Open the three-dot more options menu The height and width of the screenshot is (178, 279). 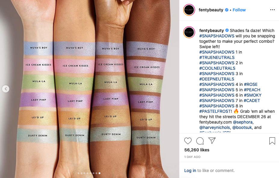[x=272, y=10]
